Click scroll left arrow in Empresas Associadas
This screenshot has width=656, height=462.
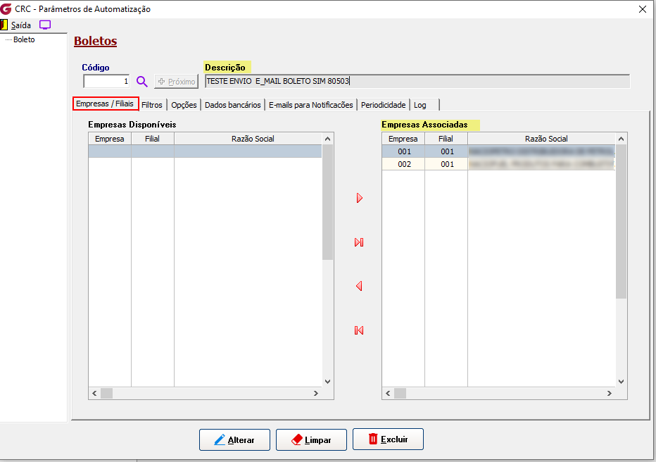point(388,394)
